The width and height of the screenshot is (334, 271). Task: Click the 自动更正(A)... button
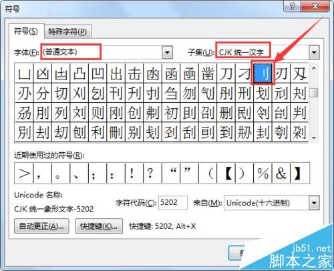(41, 226)
